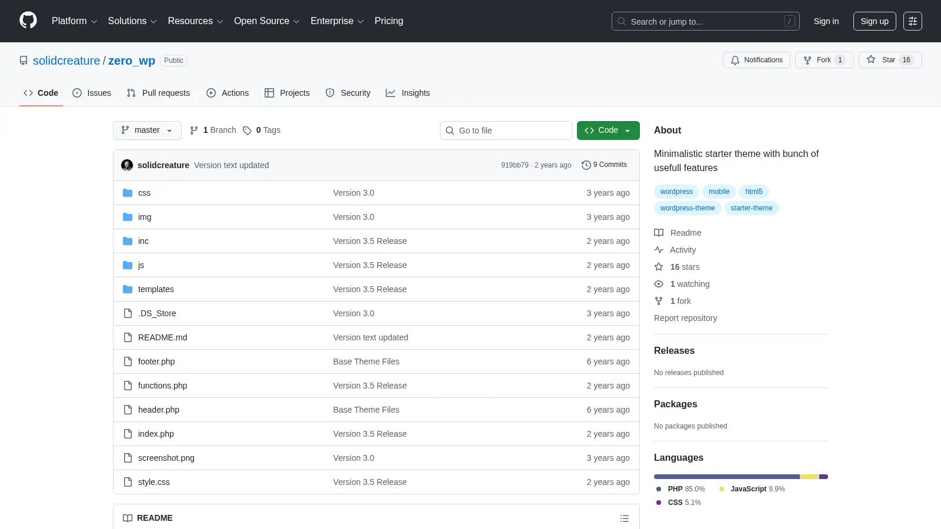Open the Insights tab
Screen dimensions: 941x529
408,93
